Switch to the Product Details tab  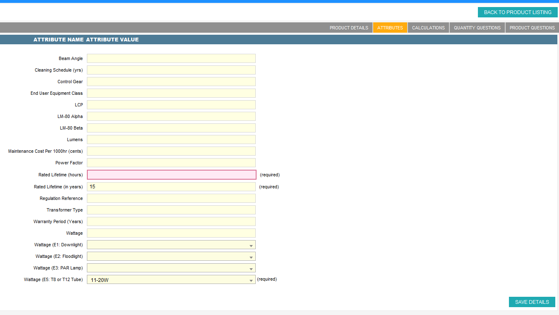click(348, 28)
